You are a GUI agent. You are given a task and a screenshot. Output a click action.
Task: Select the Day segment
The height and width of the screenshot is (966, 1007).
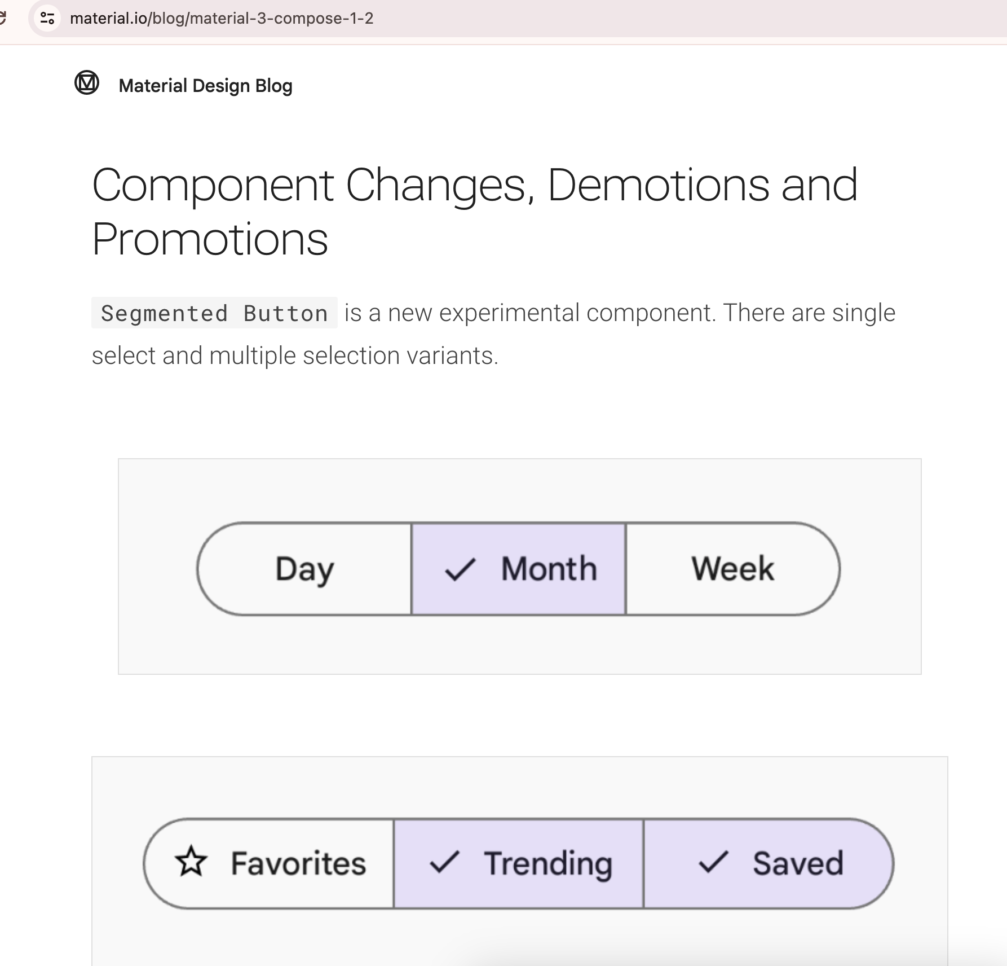tap(304, 569)
